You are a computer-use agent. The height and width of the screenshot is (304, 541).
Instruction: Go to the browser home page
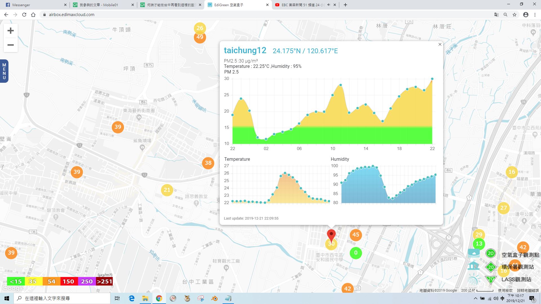(x=33, y=15)
